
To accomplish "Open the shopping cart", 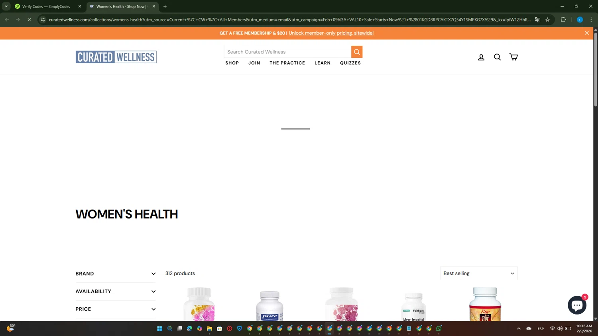I will tap(513, 57).
